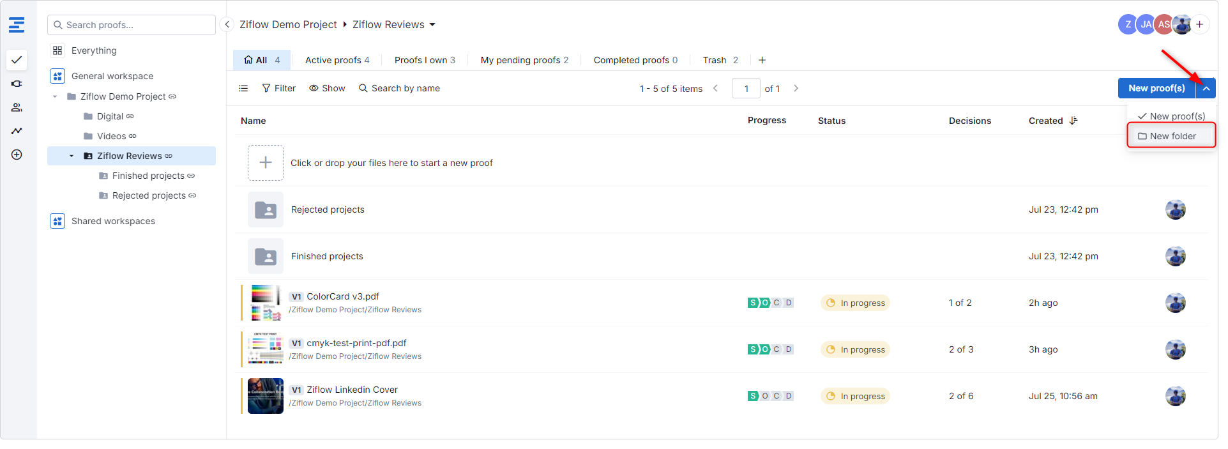Close the New proof(s) dropdown arrow
The image size is (1228, 449).
point(1206,88)
